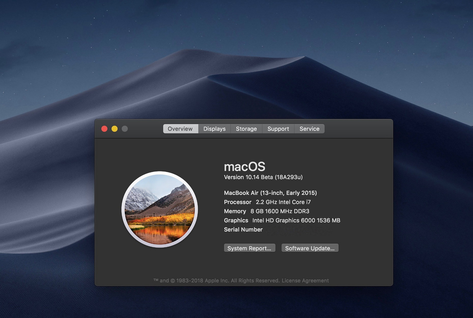The image size is (473, 318).
Task: Switch to the Support tab
Action: point(278,129)
